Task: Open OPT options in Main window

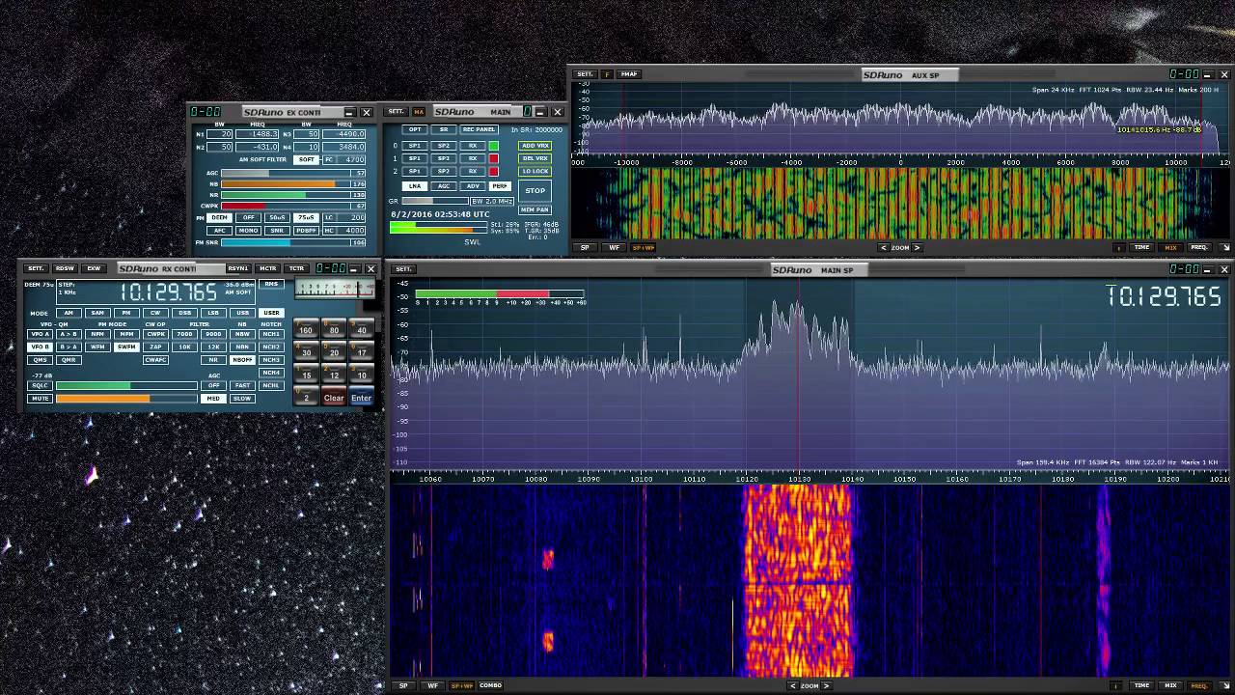Action: (415, 129)
